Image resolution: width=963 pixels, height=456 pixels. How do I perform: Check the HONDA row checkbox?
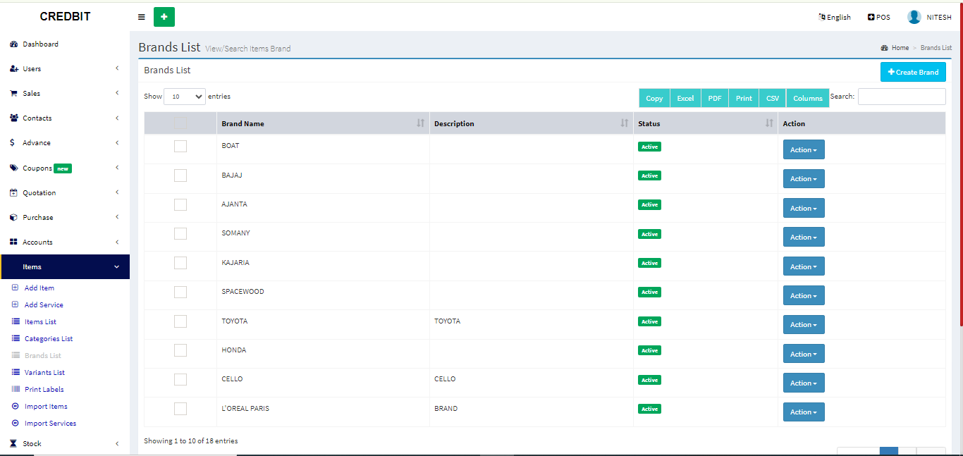(x=180, y=350)
